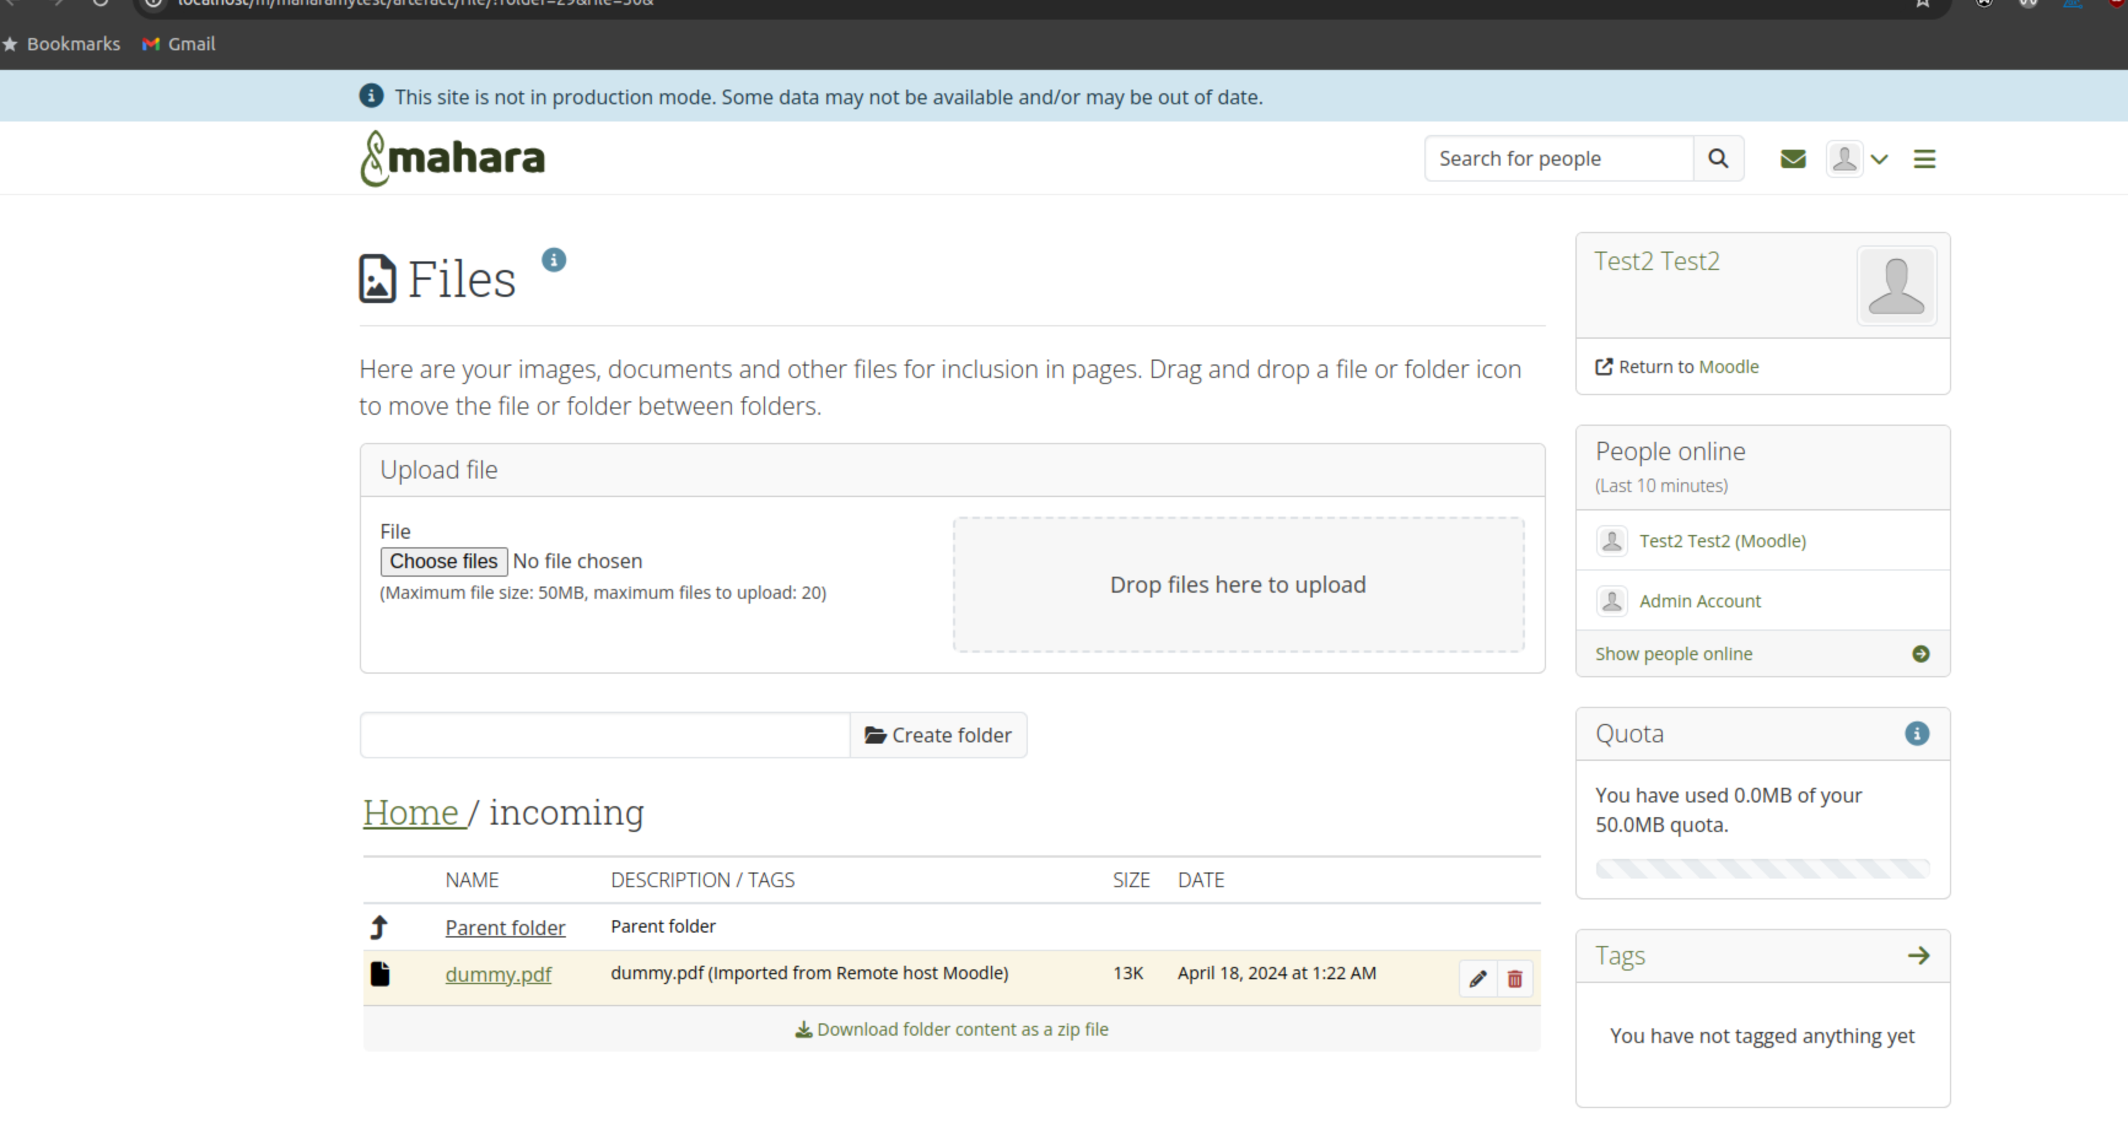The height and width of the screenshot is (1124, 2128).
Task: Click the No file chosen text
Action: tap(578, 561)
